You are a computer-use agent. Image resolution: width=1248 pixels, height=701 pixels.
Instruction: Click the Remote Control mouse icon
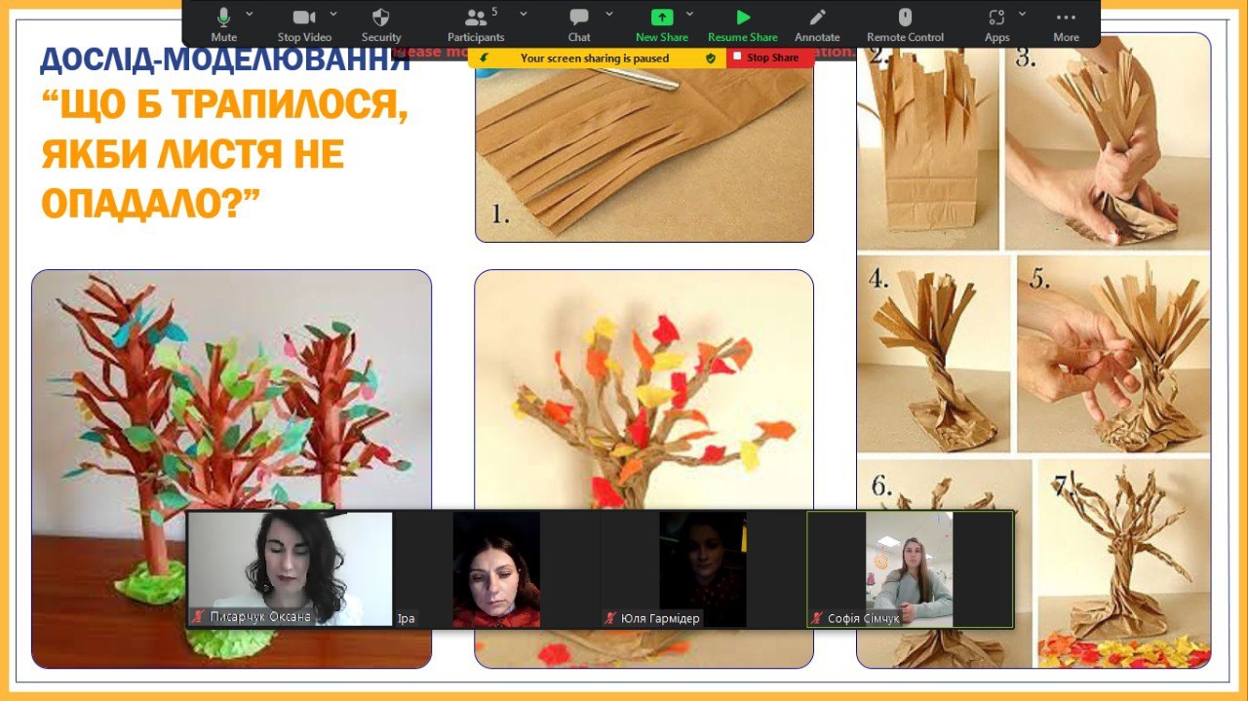click(905, 23)
